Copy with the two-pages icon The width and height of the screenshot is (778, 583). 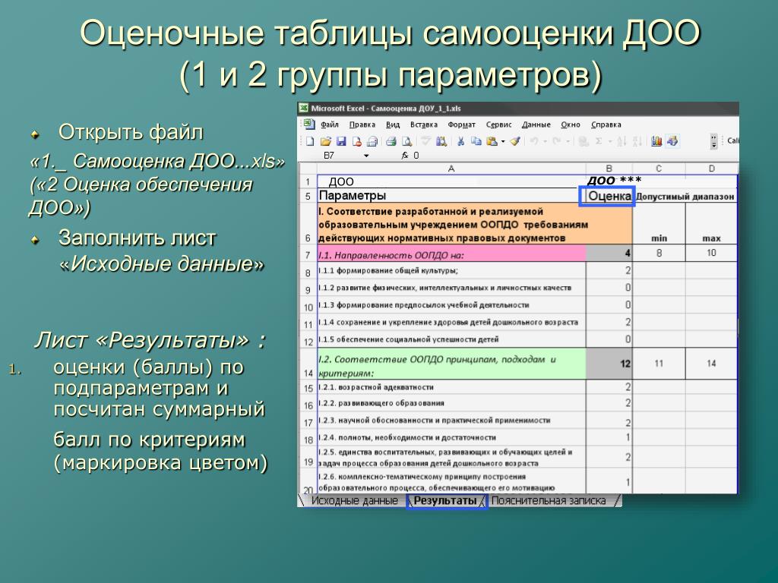tap(476, 141)
